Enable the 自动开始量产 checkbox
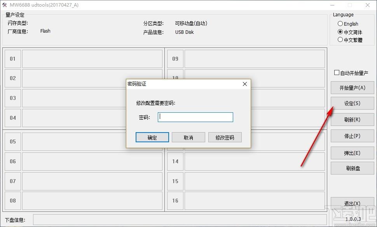 point(337,73)
